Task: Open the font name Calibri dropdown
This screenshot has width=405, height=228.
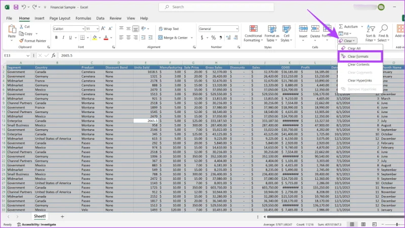Action: point(83,29)
